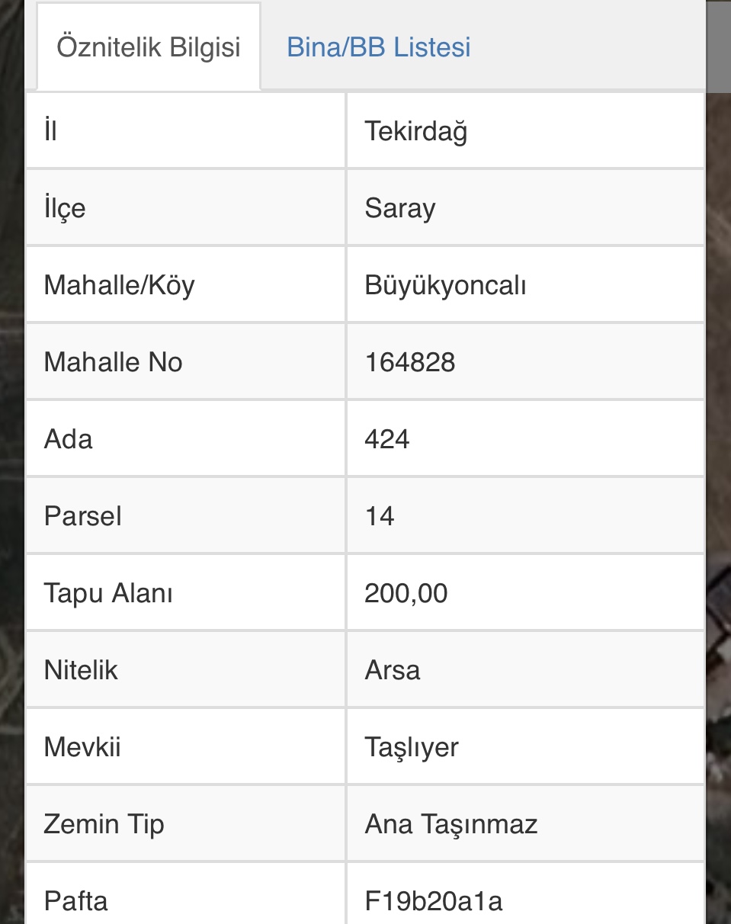Click the Büyükyoncalı neighborhood value

point(445,285)
